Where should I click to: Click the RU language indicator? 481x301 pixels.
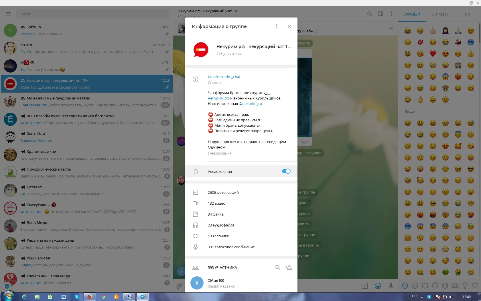click(x=414, y=296)
